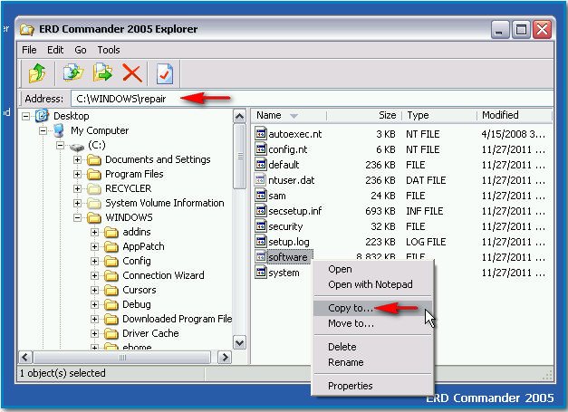
Task: Click the secsetup.inf file icon
Action: pos(261,210)
